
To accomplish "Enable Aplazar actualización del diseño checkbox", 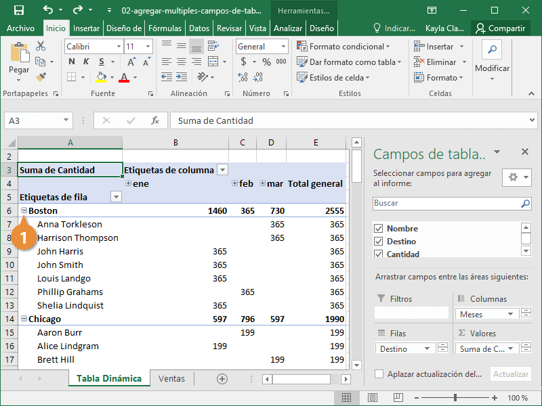I will (379, 374).
